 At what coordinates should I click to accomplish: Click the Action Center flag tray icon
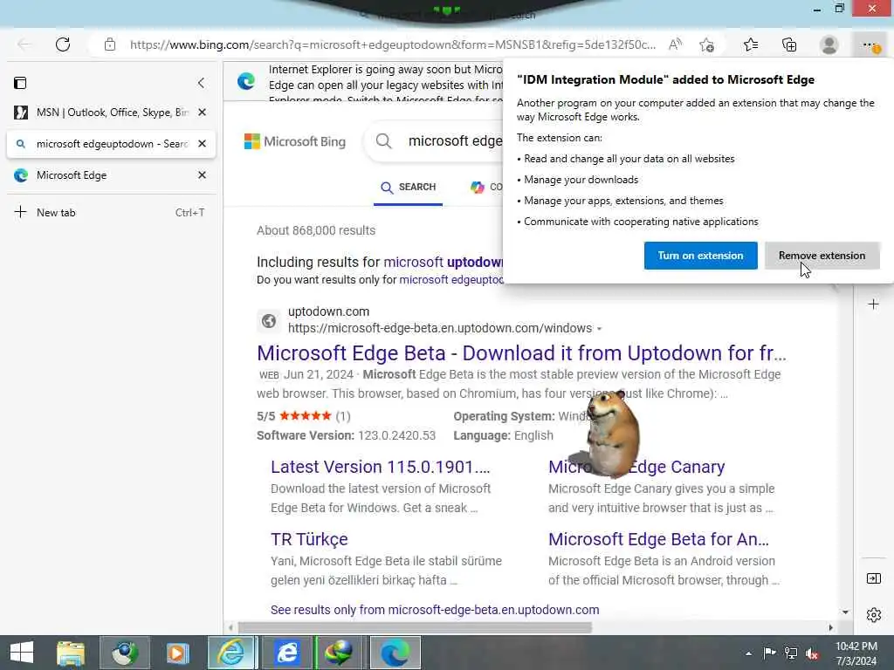click(770, 653)
